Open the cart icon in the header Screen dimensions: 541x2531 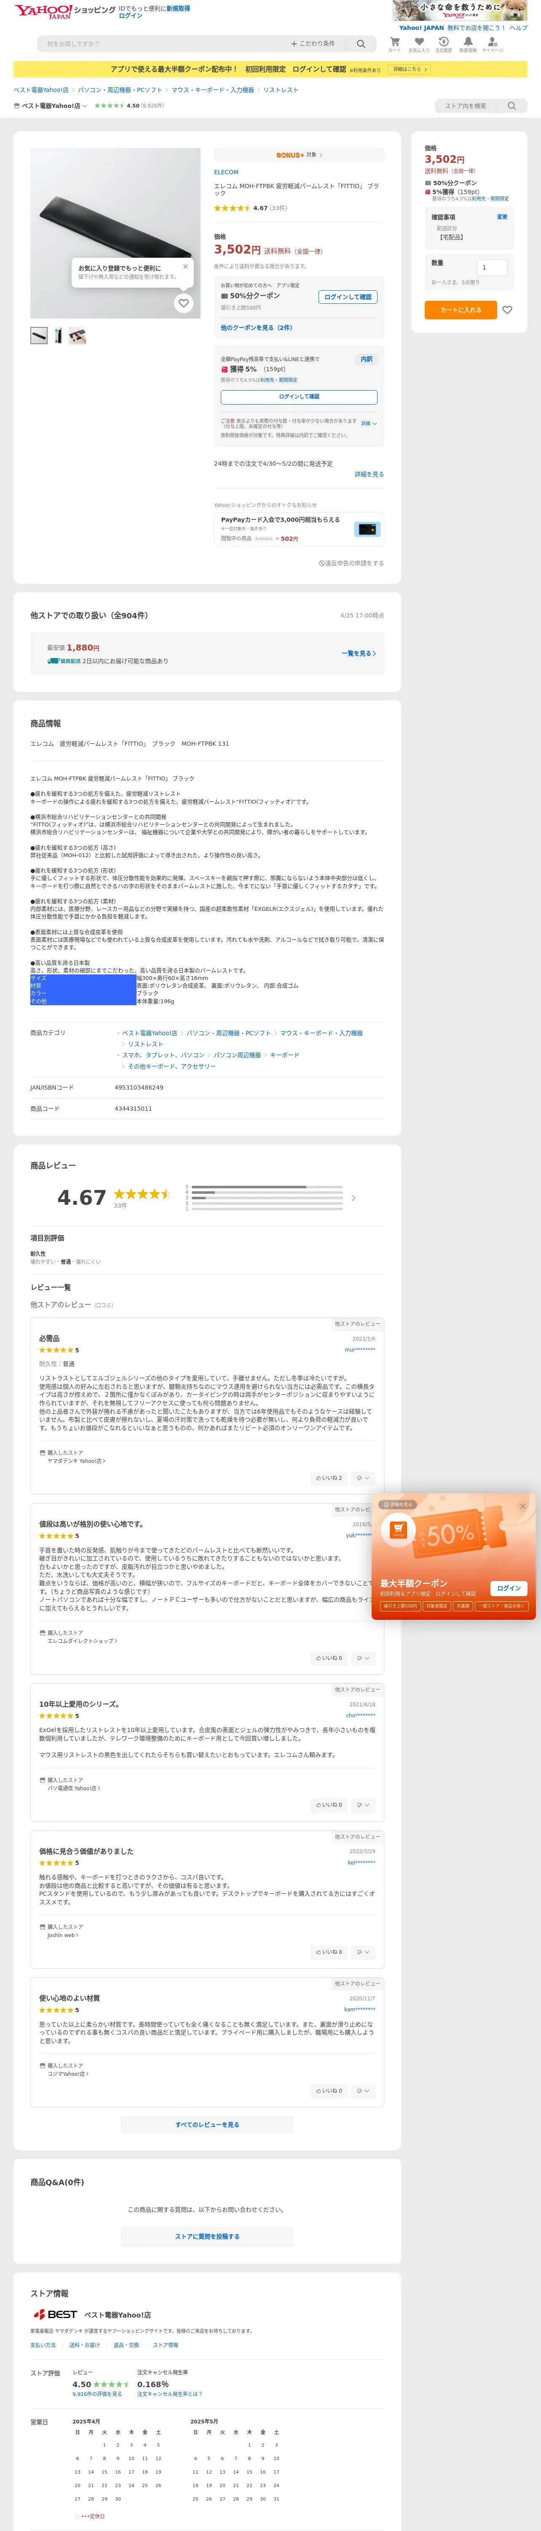pyautogui.click(x=395, y=41)
